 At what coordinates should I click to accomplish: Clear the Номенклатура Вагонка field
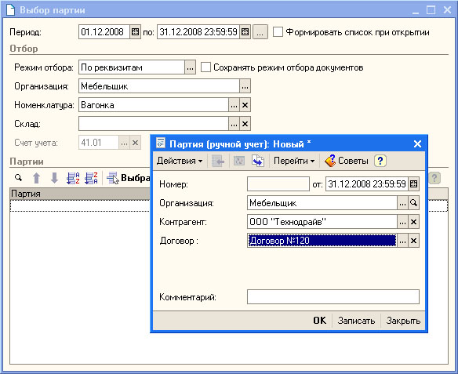click(245, 105)
